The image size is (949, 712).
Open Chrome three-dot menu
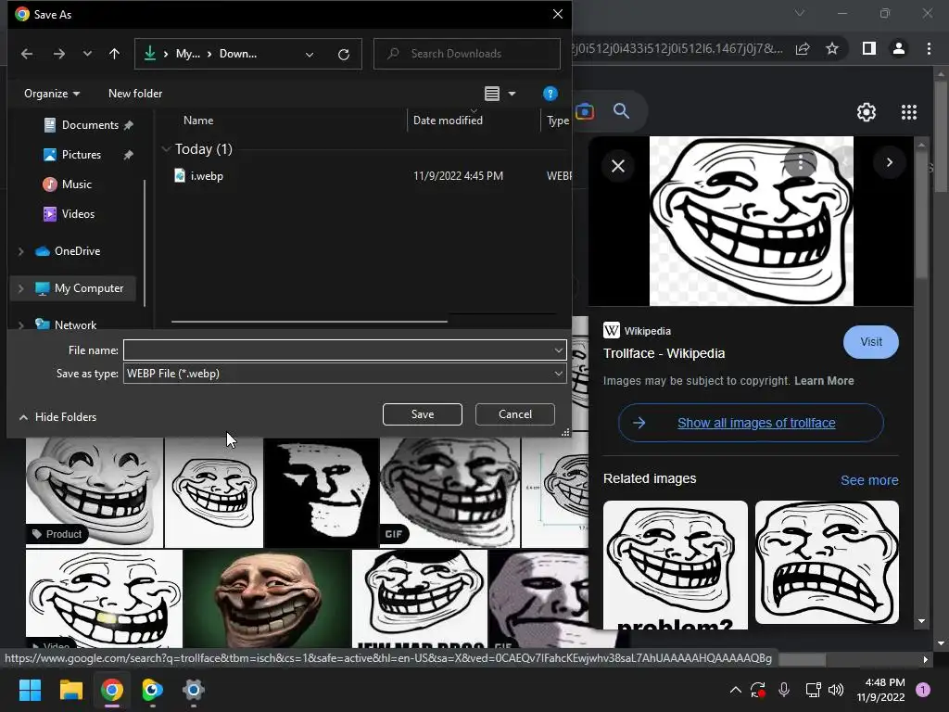(929, 48)
